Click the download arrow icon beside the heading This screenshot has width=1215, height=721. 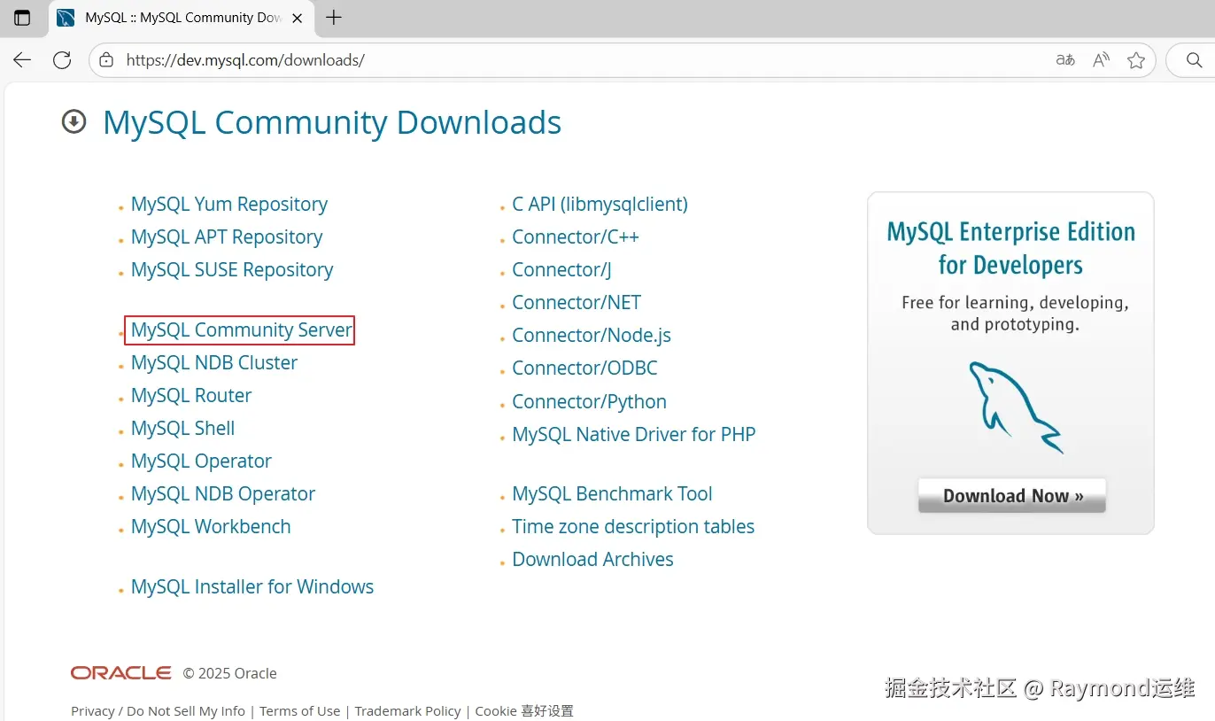(74, 121)
